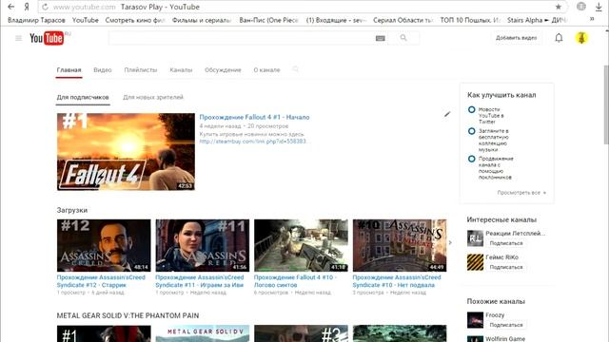Click the Froozy channel icon
The image size is (609, 342).
pos(475,320)
